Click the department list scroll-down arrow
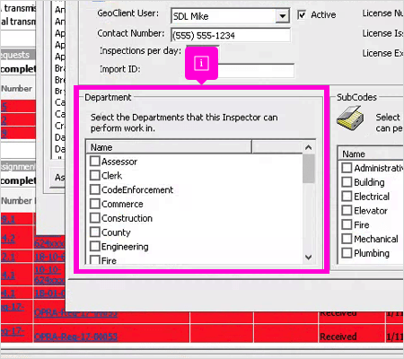The height and width of the screenshot is (359, 404). (x=309, y=257)
